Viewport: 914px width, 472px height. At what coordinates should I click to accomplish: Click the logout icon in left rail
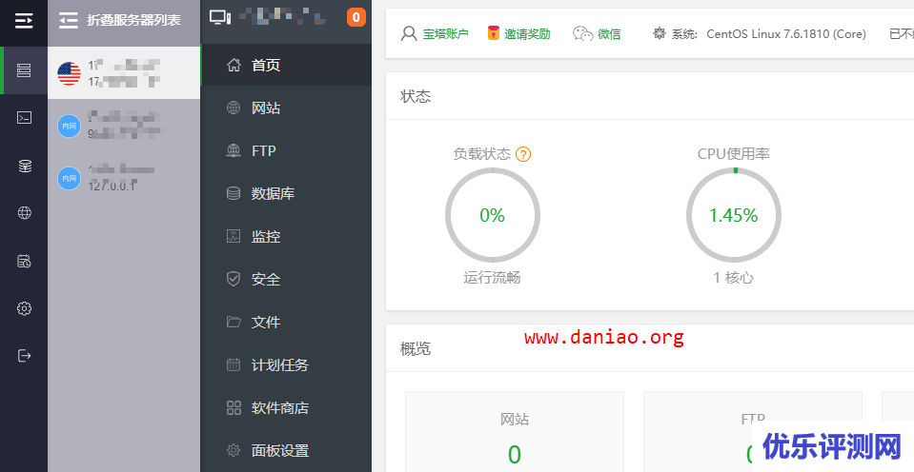(24, 356)
